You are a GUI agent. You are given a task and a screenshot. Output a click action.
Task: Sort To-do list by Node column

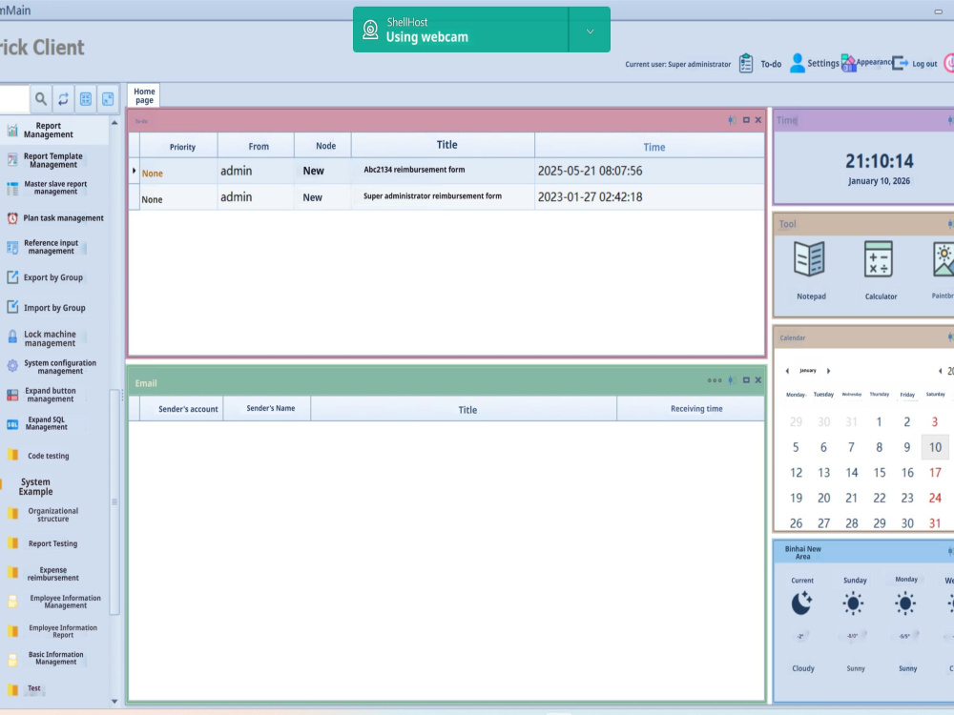pyautogui.click(x=323, y=146)
